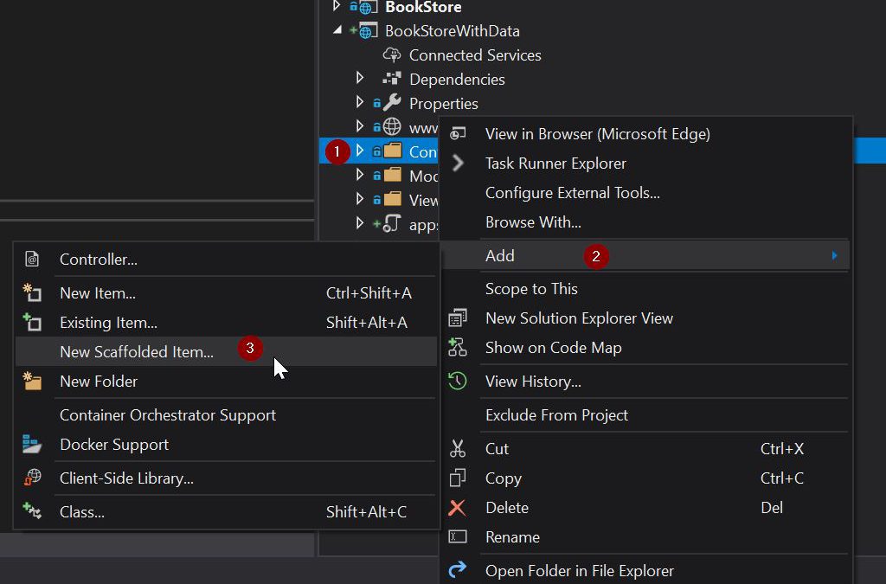Collapse the BookStoreWithData project node
886x584 pixels.
337,30
